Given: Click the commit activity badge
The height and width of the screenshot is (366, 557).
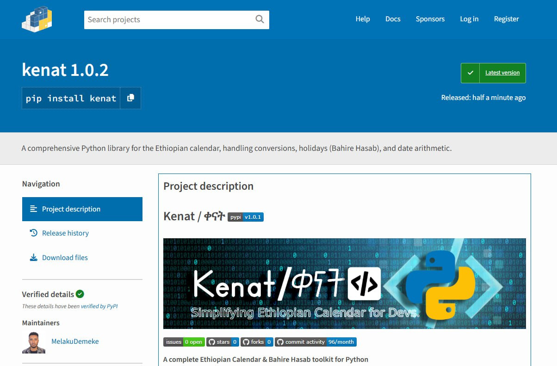Looking at the screenshot, I should [316, 342].
